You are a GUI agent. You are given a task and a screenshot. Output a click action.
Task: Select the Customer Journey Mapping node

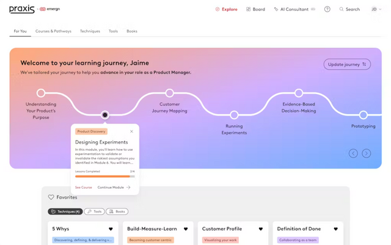pos(170,93)
